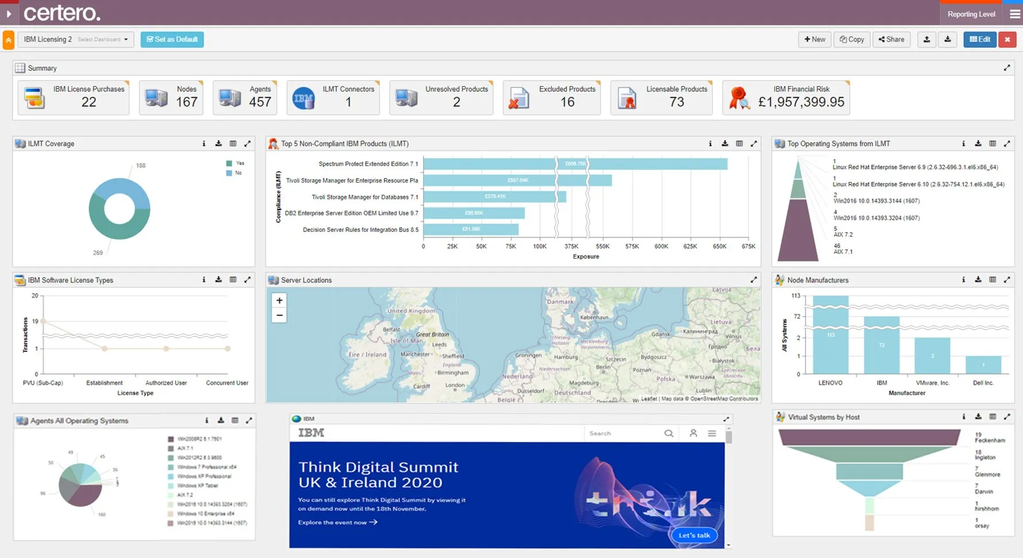Open the IBM site hamburger menu

point(712,433)
